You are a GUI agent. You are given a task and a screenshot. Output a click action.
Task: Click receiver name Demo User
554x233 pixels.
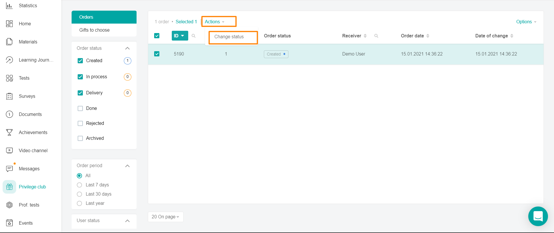354,54
